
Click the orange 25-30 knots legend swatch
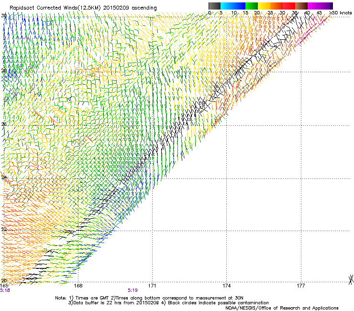(277, 6)
